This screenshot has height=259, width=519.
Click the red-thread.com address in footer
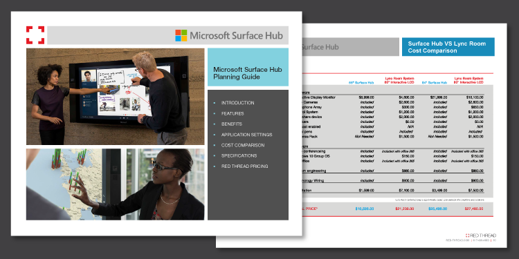(x=458, y=240)
